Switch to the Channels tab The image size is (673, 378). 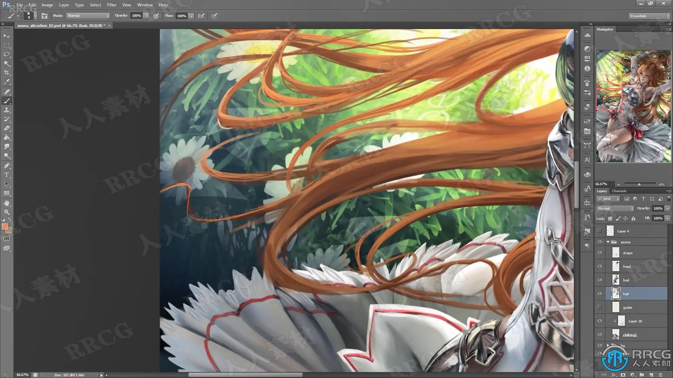pos(619,191)
